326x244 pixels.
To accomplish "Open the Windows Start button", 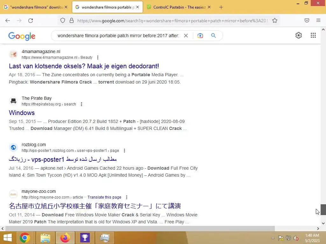I will [8, 238].
